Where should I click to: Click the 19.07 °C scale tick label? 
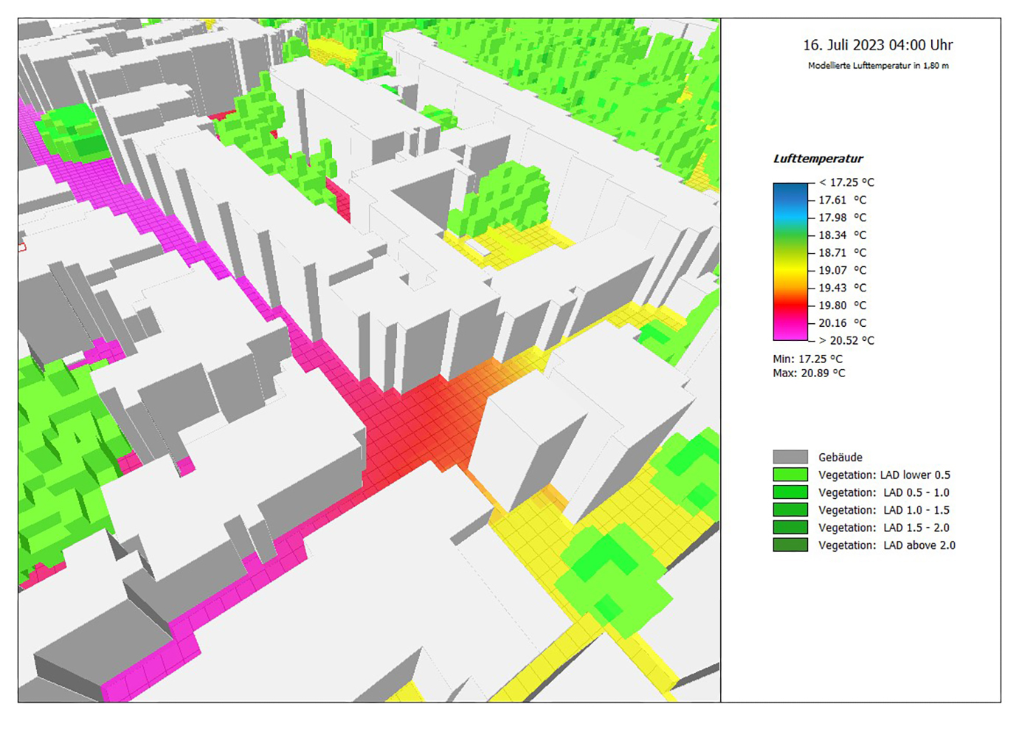coord(842,270)
